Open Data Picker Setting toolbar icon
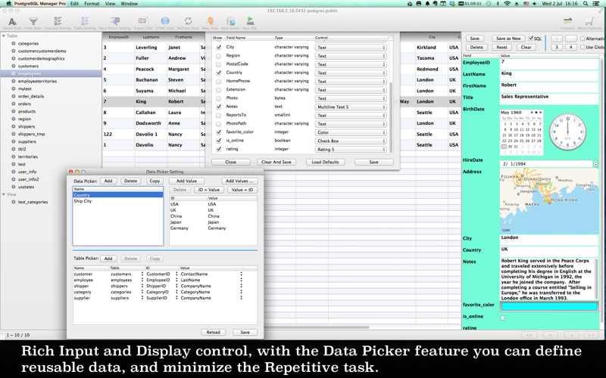The height and width of the screenshot is (378, 606). (115, 21)
